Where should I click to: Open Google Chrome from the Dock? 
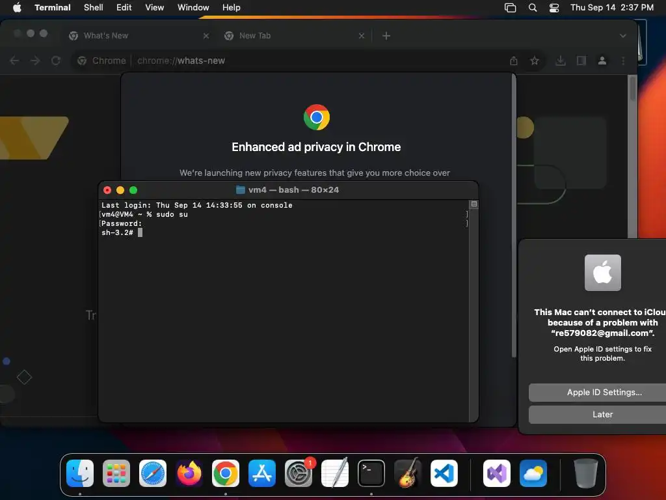[x=226, y=473]
